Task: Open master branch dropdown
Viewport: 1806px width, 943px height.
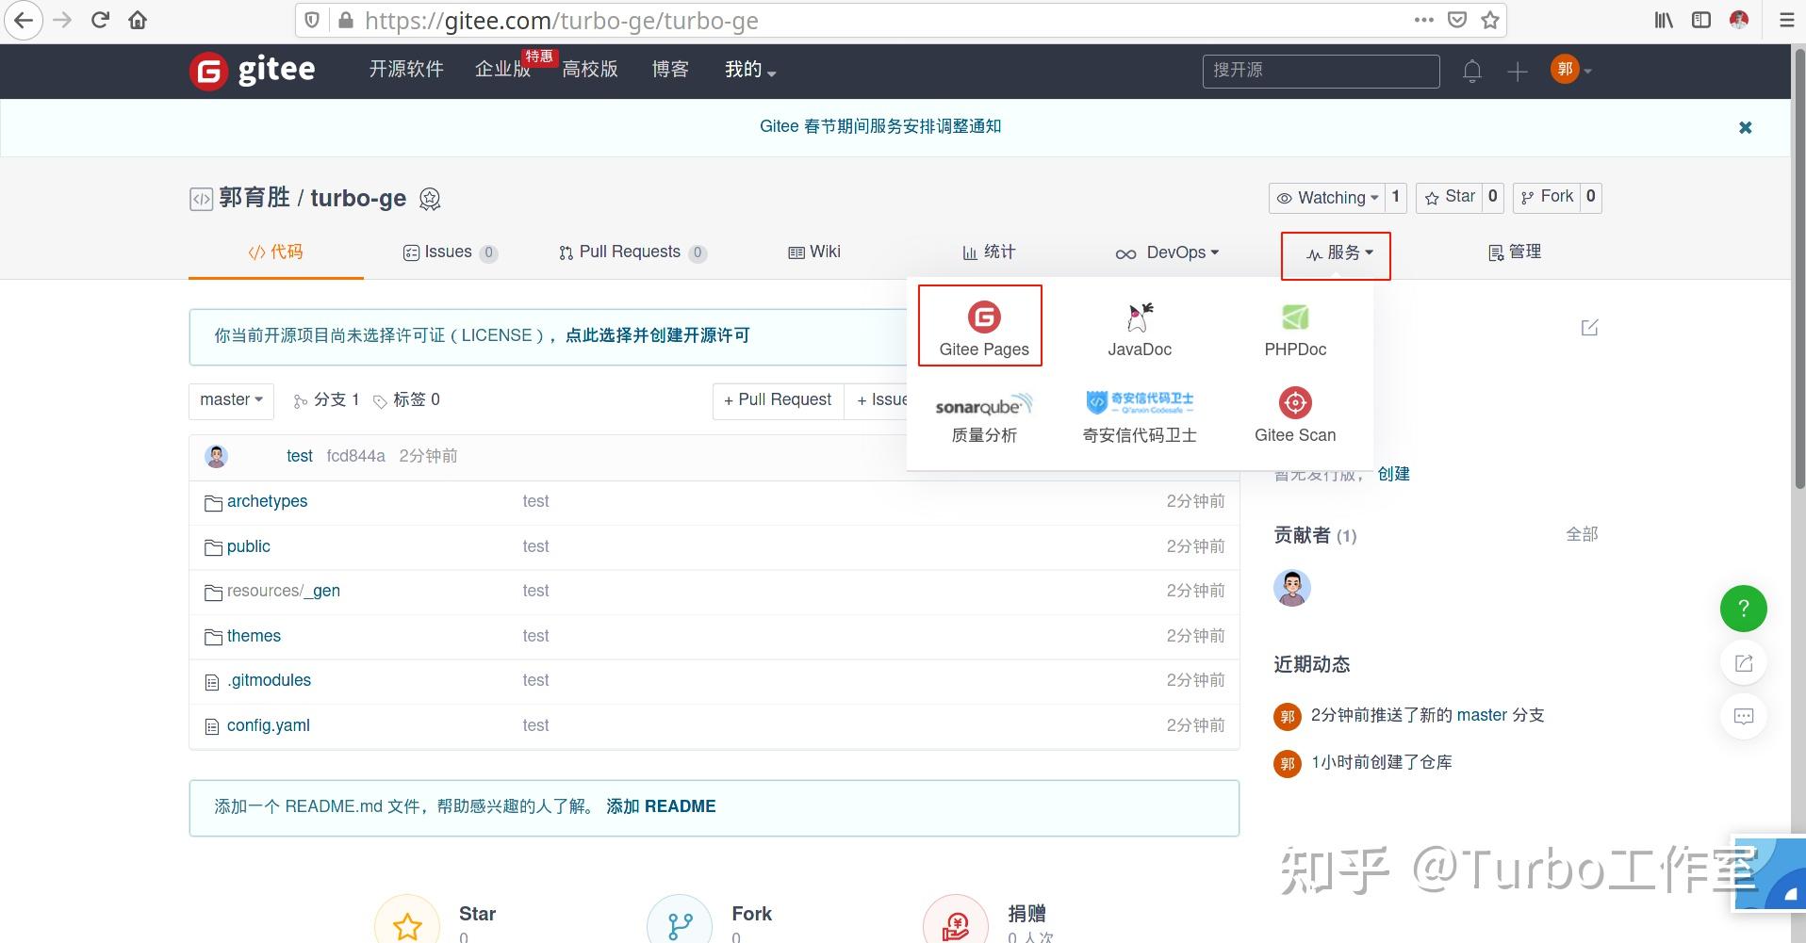Action: 231,400
